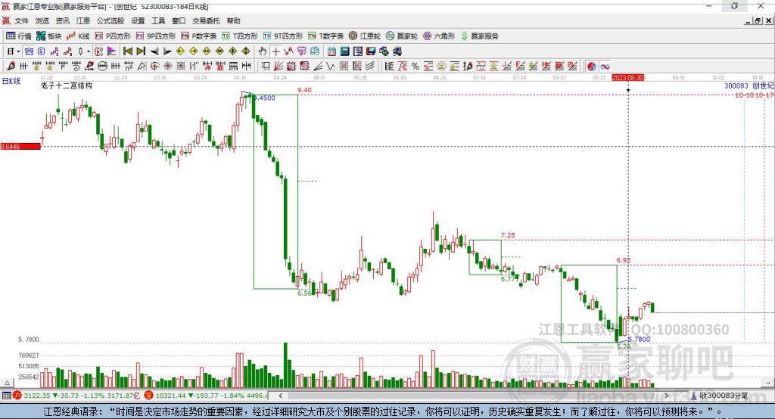Open the 交易委托 menu
The width and height of the screenshot is (775, 419).
tap(206, 20)
